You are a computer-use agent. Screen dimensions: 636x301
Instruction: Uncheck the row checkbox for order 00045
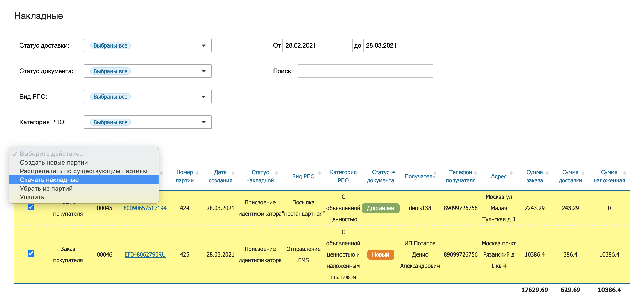pyautogui.click(x=31, y=207)
